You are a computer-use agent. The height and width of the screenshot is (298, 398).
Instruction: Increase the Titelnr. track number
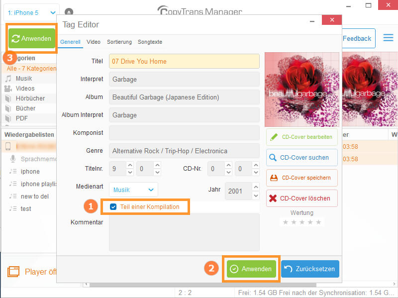click(130, 165)
